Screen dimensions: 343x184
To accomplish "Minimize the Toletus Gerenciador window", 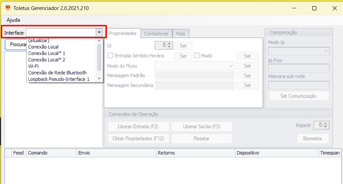I will pos(294,8).
